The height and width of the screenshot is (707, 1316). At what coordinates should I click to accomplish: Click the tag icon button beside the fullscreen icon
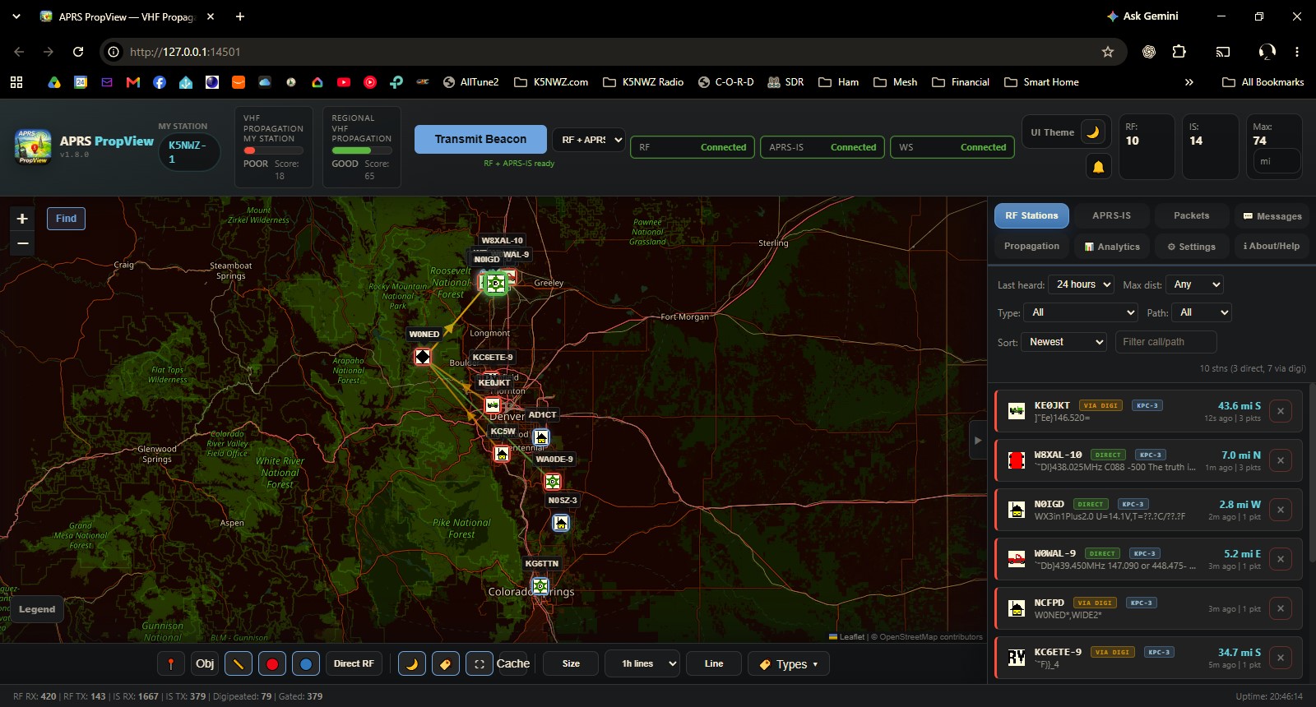(446, 663)
